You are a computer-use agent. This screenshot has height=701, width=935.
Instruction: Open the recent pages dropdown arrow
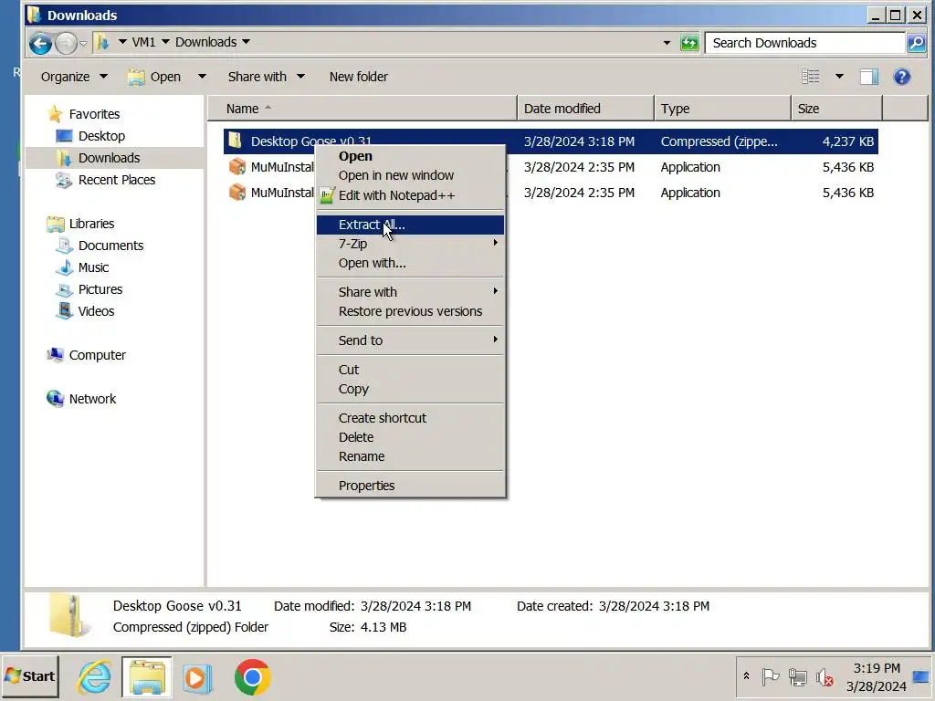(83, 43)
